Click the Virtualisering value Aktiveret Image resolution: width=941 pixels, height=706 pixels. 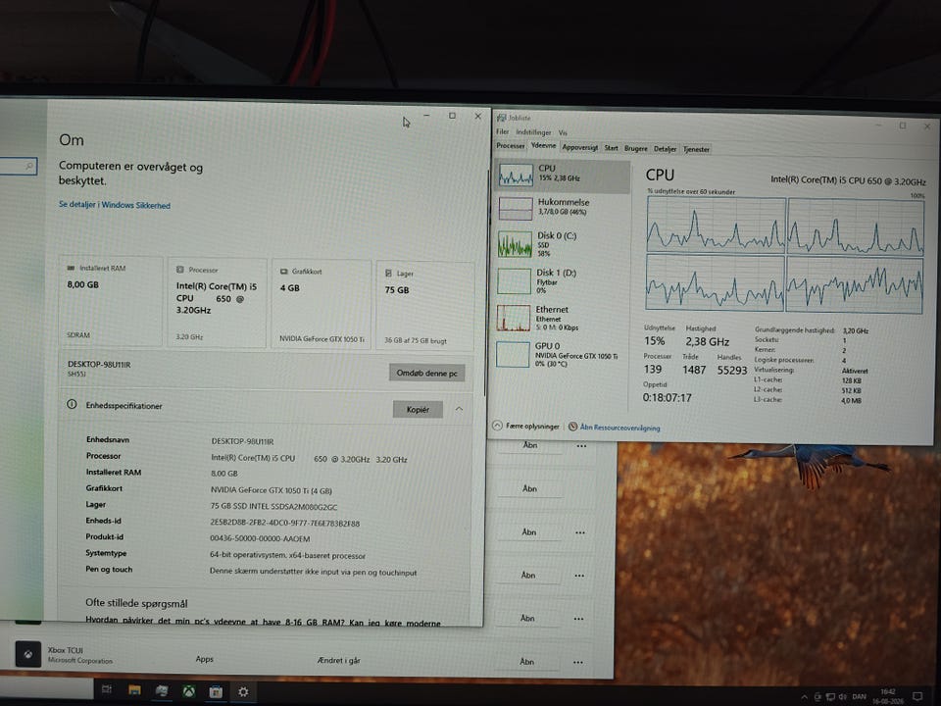(x=855, y=371)
